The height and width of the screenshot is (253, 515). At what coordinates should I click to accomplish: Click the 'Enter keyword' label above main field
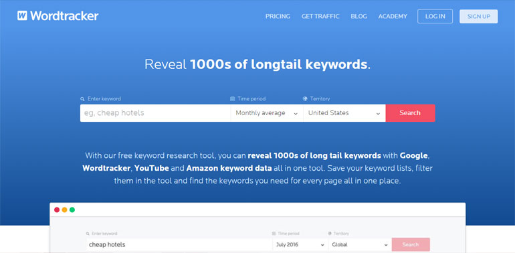tap(104, 98)
